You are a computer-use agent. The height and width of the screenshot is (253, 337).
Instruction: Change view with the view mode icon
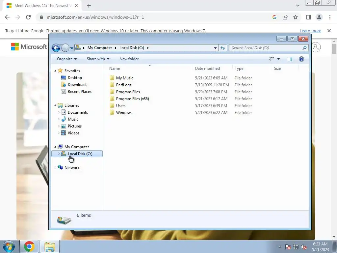point(272,59)
